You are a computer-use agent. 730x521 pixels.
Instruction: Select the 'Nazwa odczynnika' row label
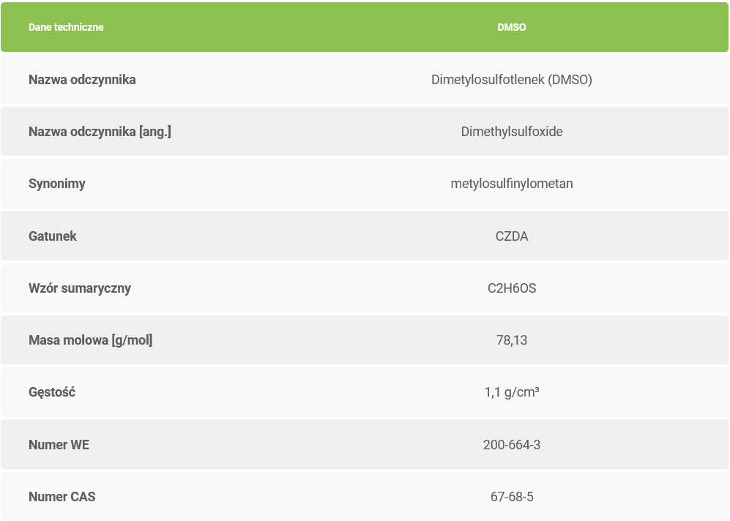point(82,80)
